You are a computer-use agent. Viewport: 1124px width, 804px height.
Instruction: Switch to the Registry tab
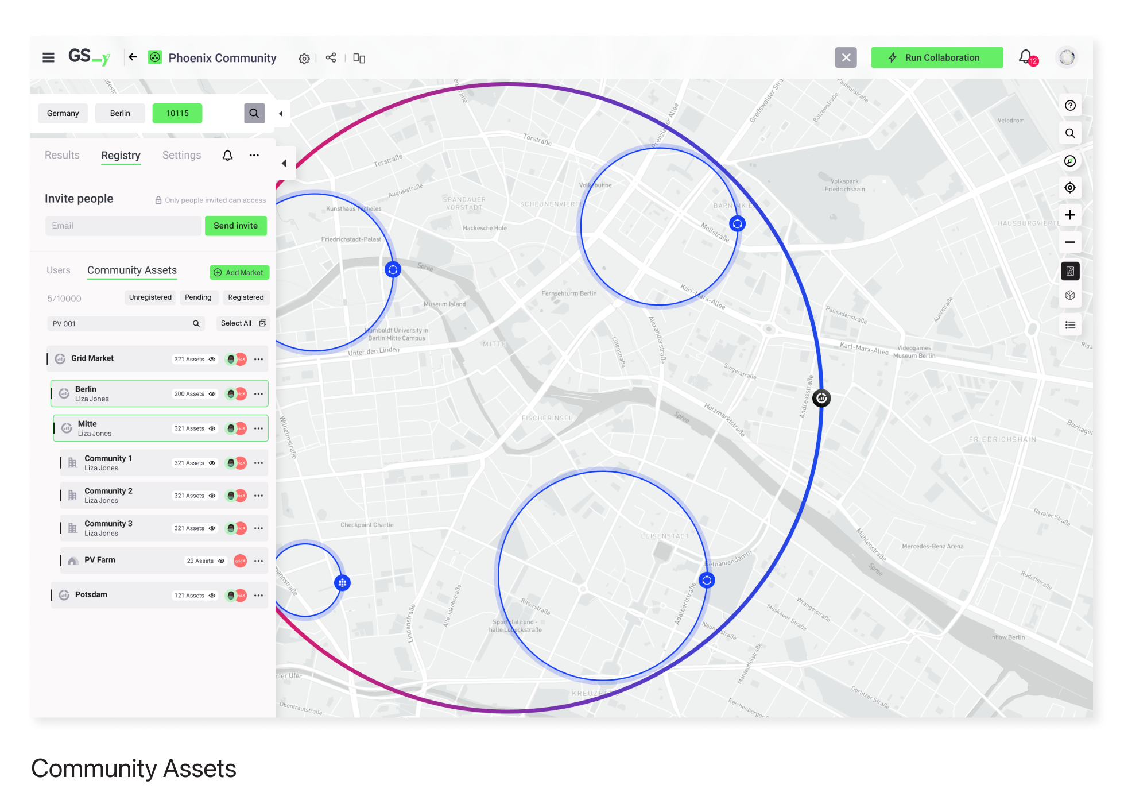(121, 156)
